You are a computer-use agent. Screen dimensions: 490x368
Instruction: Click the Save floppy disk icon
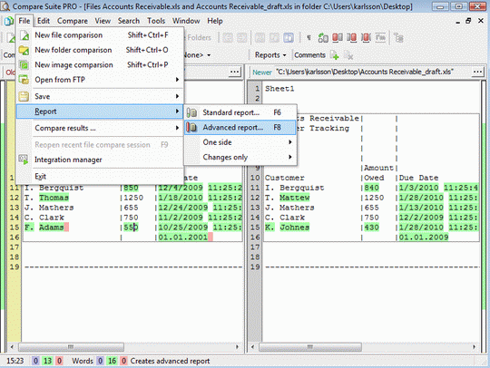(24, 96)
